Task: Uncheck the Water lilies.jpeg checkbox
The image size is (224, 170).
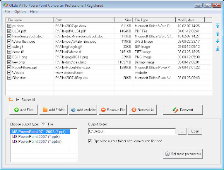Action: coord(9,41)
